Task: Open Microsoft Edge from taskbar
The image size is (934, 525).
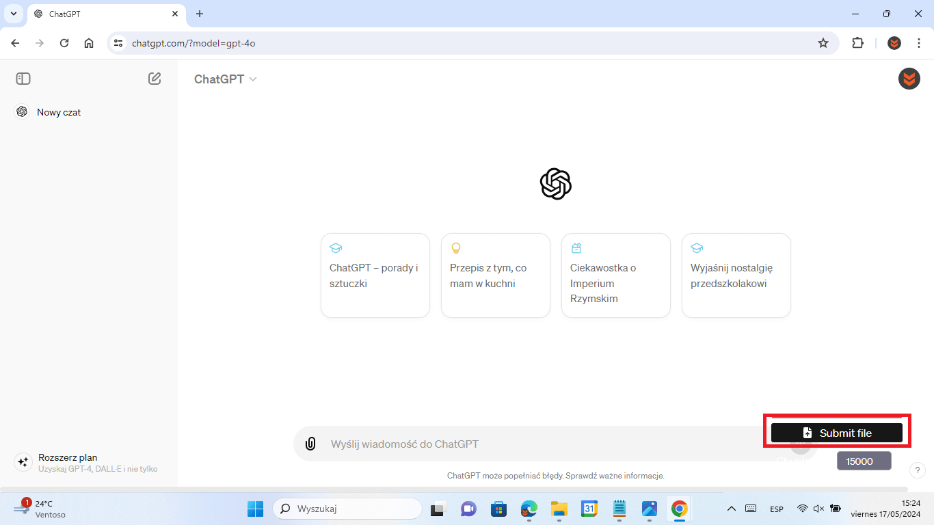Action: tap(529, 509)
